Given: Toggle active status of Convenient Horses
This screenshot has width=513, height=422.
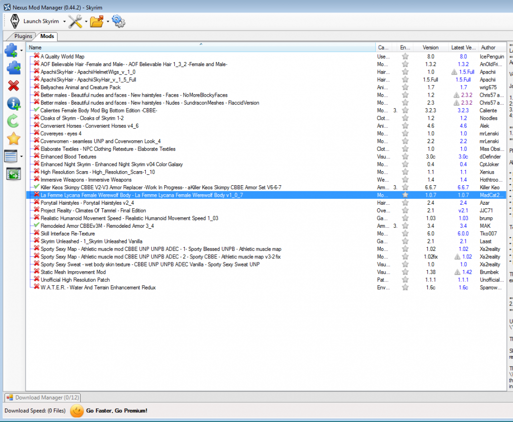Looking at the screenshot, I should (37, 125).
